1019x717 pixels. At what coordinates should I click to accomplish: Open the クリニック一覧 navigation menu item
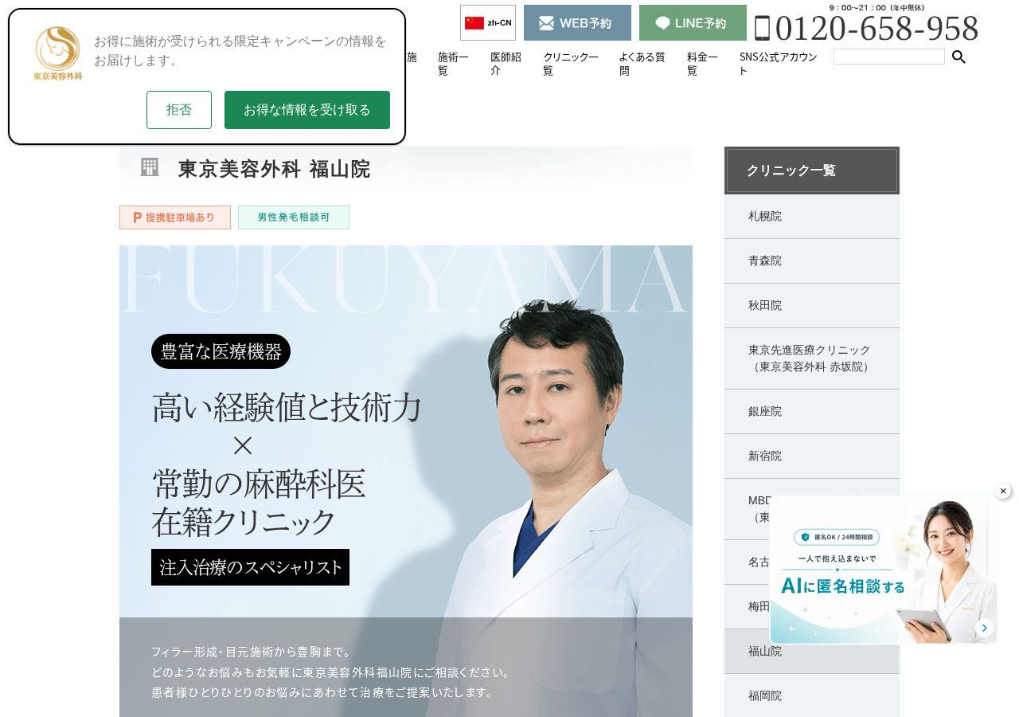point(571,64)
